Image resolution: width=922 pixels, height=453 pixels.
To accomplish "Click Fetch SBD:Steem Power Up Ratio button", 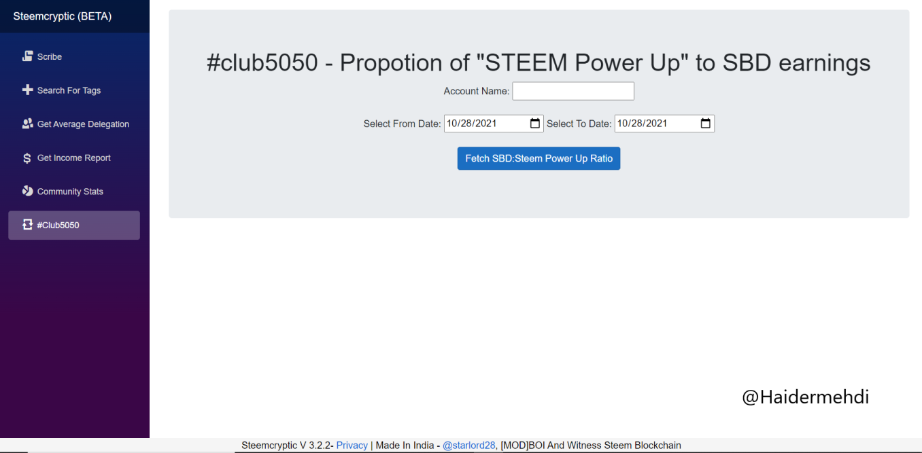I will click(x=539, y=158).
